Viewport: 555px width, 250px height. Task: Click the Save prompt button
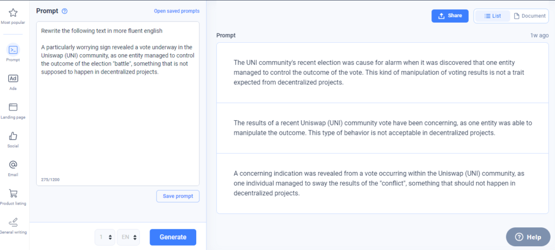[x=178, y=196]
